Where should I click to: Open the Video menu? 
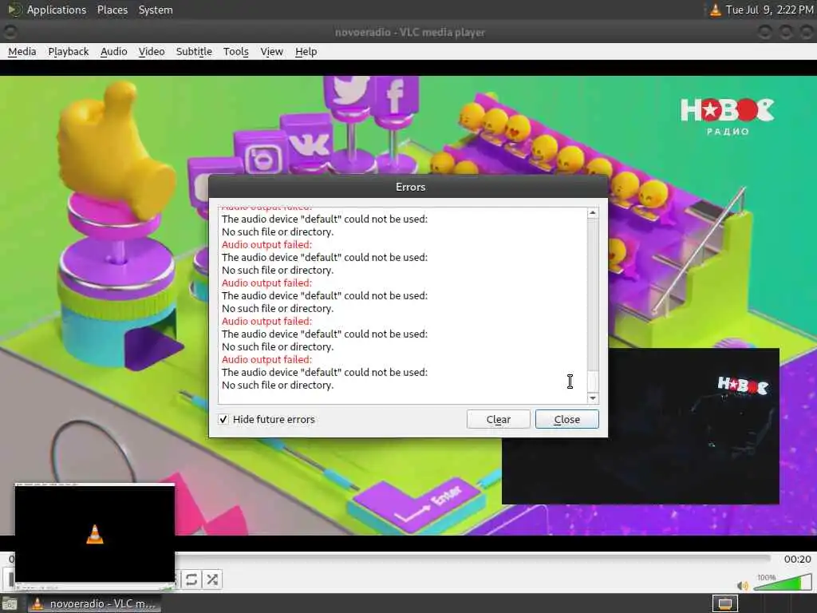click(152, 52)
